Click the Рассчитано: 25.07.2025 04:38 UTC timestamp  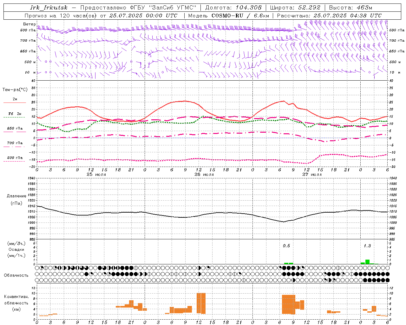click(329, 16)
